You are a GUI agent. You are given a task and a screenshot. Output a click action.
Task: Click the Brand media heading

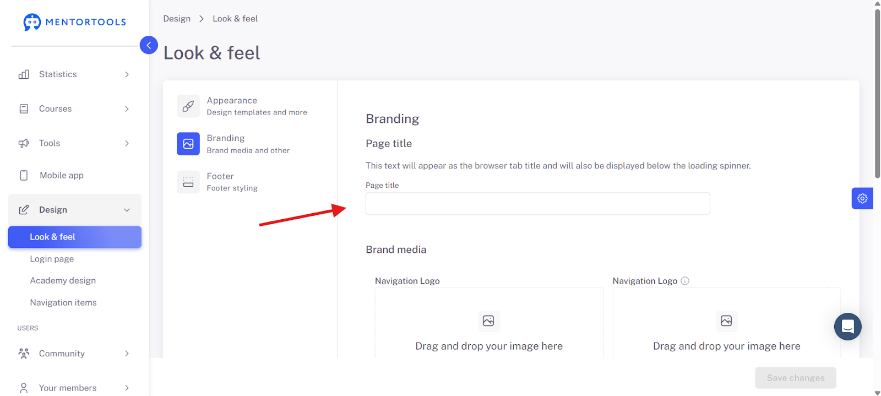coord(396,249)
